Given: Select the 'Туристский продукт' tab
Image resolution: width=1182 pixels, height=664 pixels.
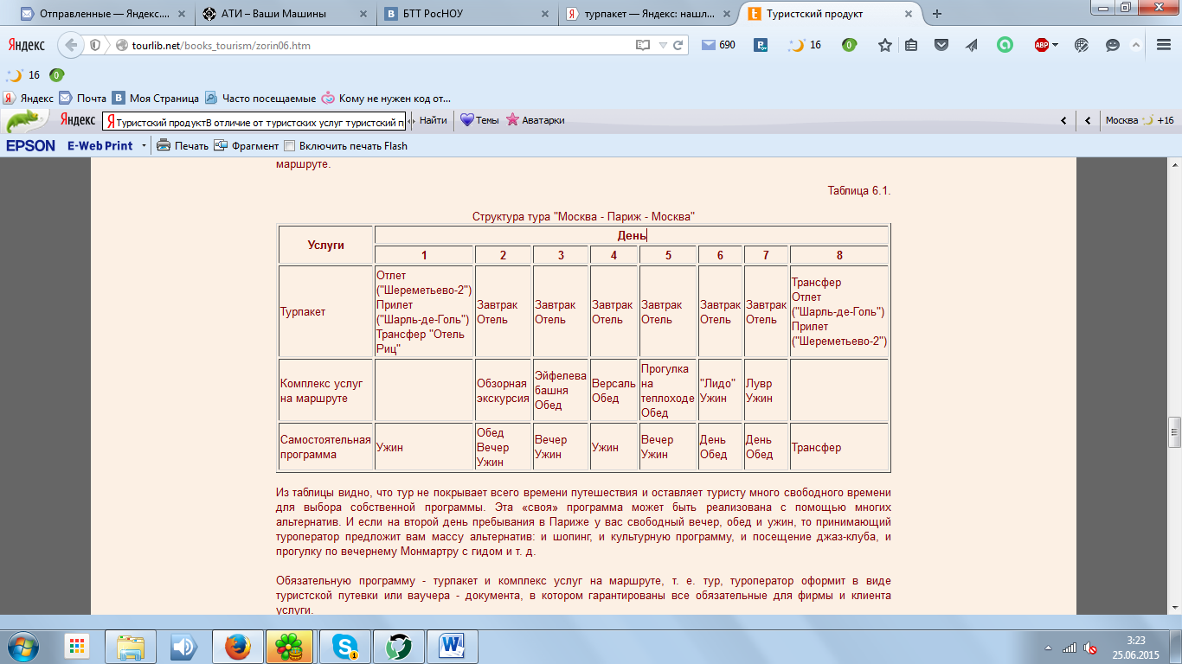Looking at the screenshot, I should pyautogui.click(x=829, y=14).
